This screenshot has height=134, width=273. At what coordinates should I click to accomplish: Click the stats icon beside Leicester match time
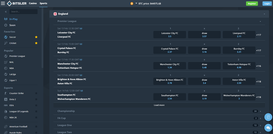pos(81,28)
